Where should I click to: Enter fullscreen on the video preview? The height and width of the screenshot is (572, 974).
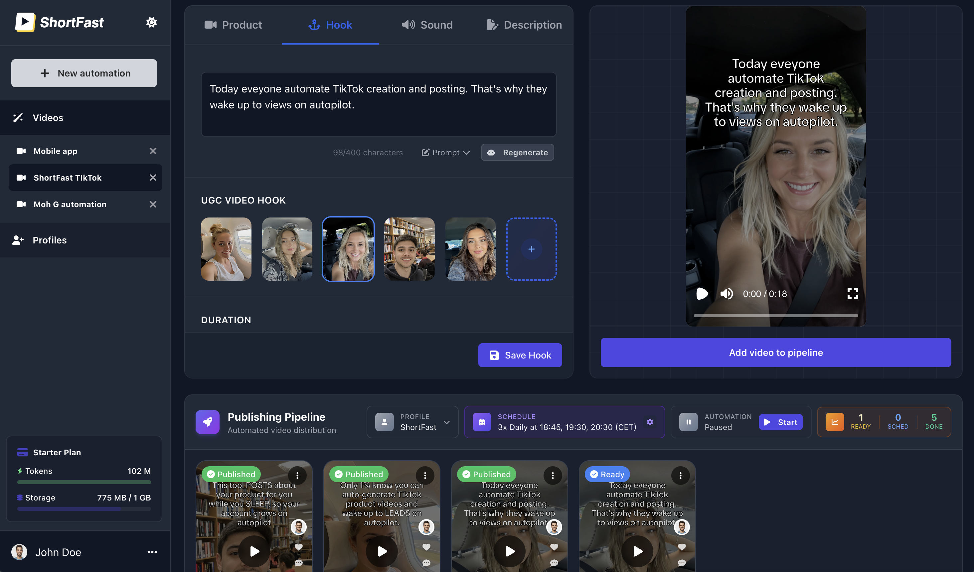point(852,294)
